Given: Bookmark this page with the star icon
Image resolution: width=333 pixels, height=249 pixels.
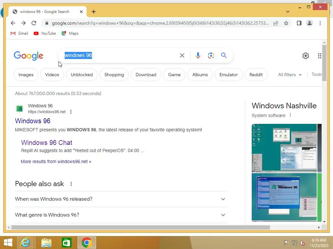Looking at the screenshot, I should 286,23.
